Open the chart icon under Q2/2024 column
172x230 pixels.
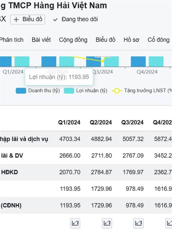107,223
